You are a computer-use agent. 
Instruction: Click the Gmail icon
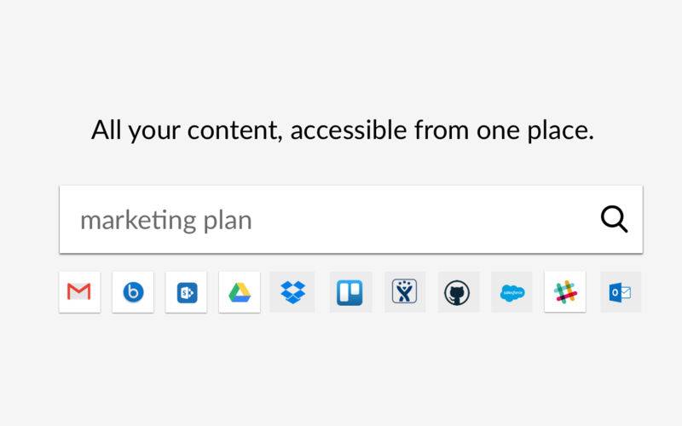coord(79,292)
